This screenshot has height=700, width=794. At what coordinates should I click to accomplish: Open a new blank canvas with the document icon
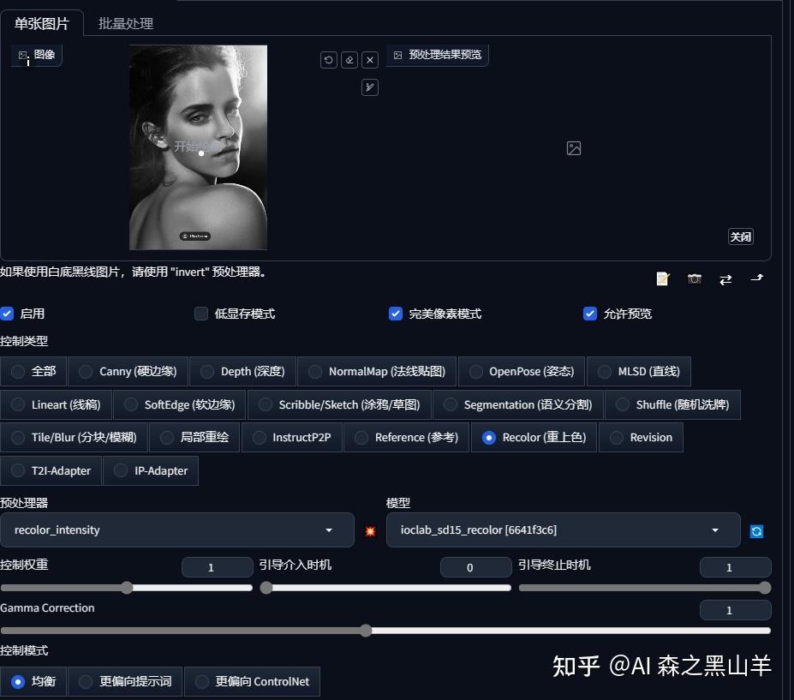click(x=662, y=278)
